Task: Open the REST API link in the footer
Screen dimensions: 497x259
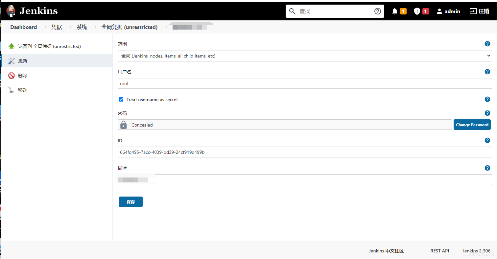Action: coord(440,251)
